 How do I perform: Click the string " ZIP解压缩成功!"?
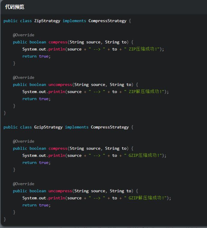click(144, 92)
